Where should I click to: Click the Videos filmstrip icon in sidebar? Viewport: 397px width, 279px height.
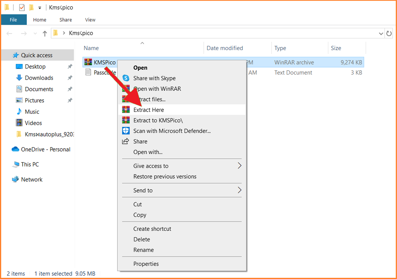point(19,123)
